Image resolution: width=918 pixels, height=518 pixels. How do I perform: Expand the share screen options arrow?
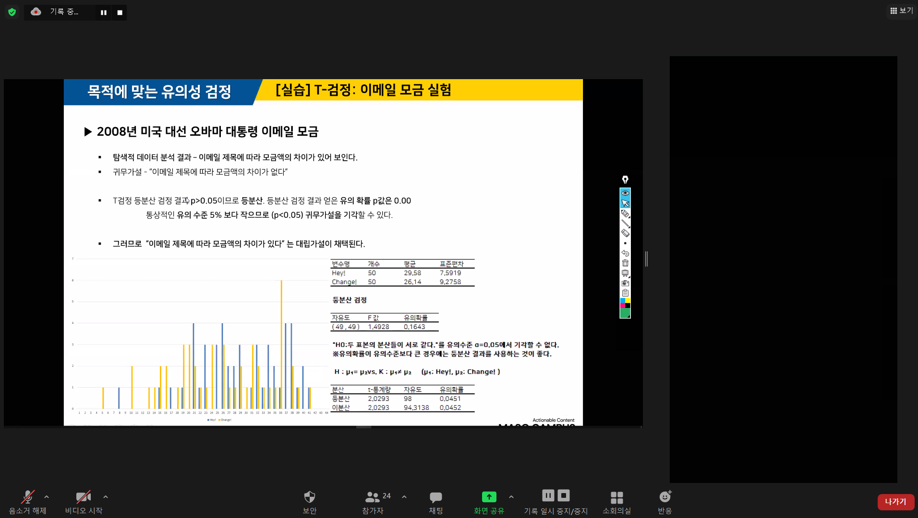click(511, 497)
